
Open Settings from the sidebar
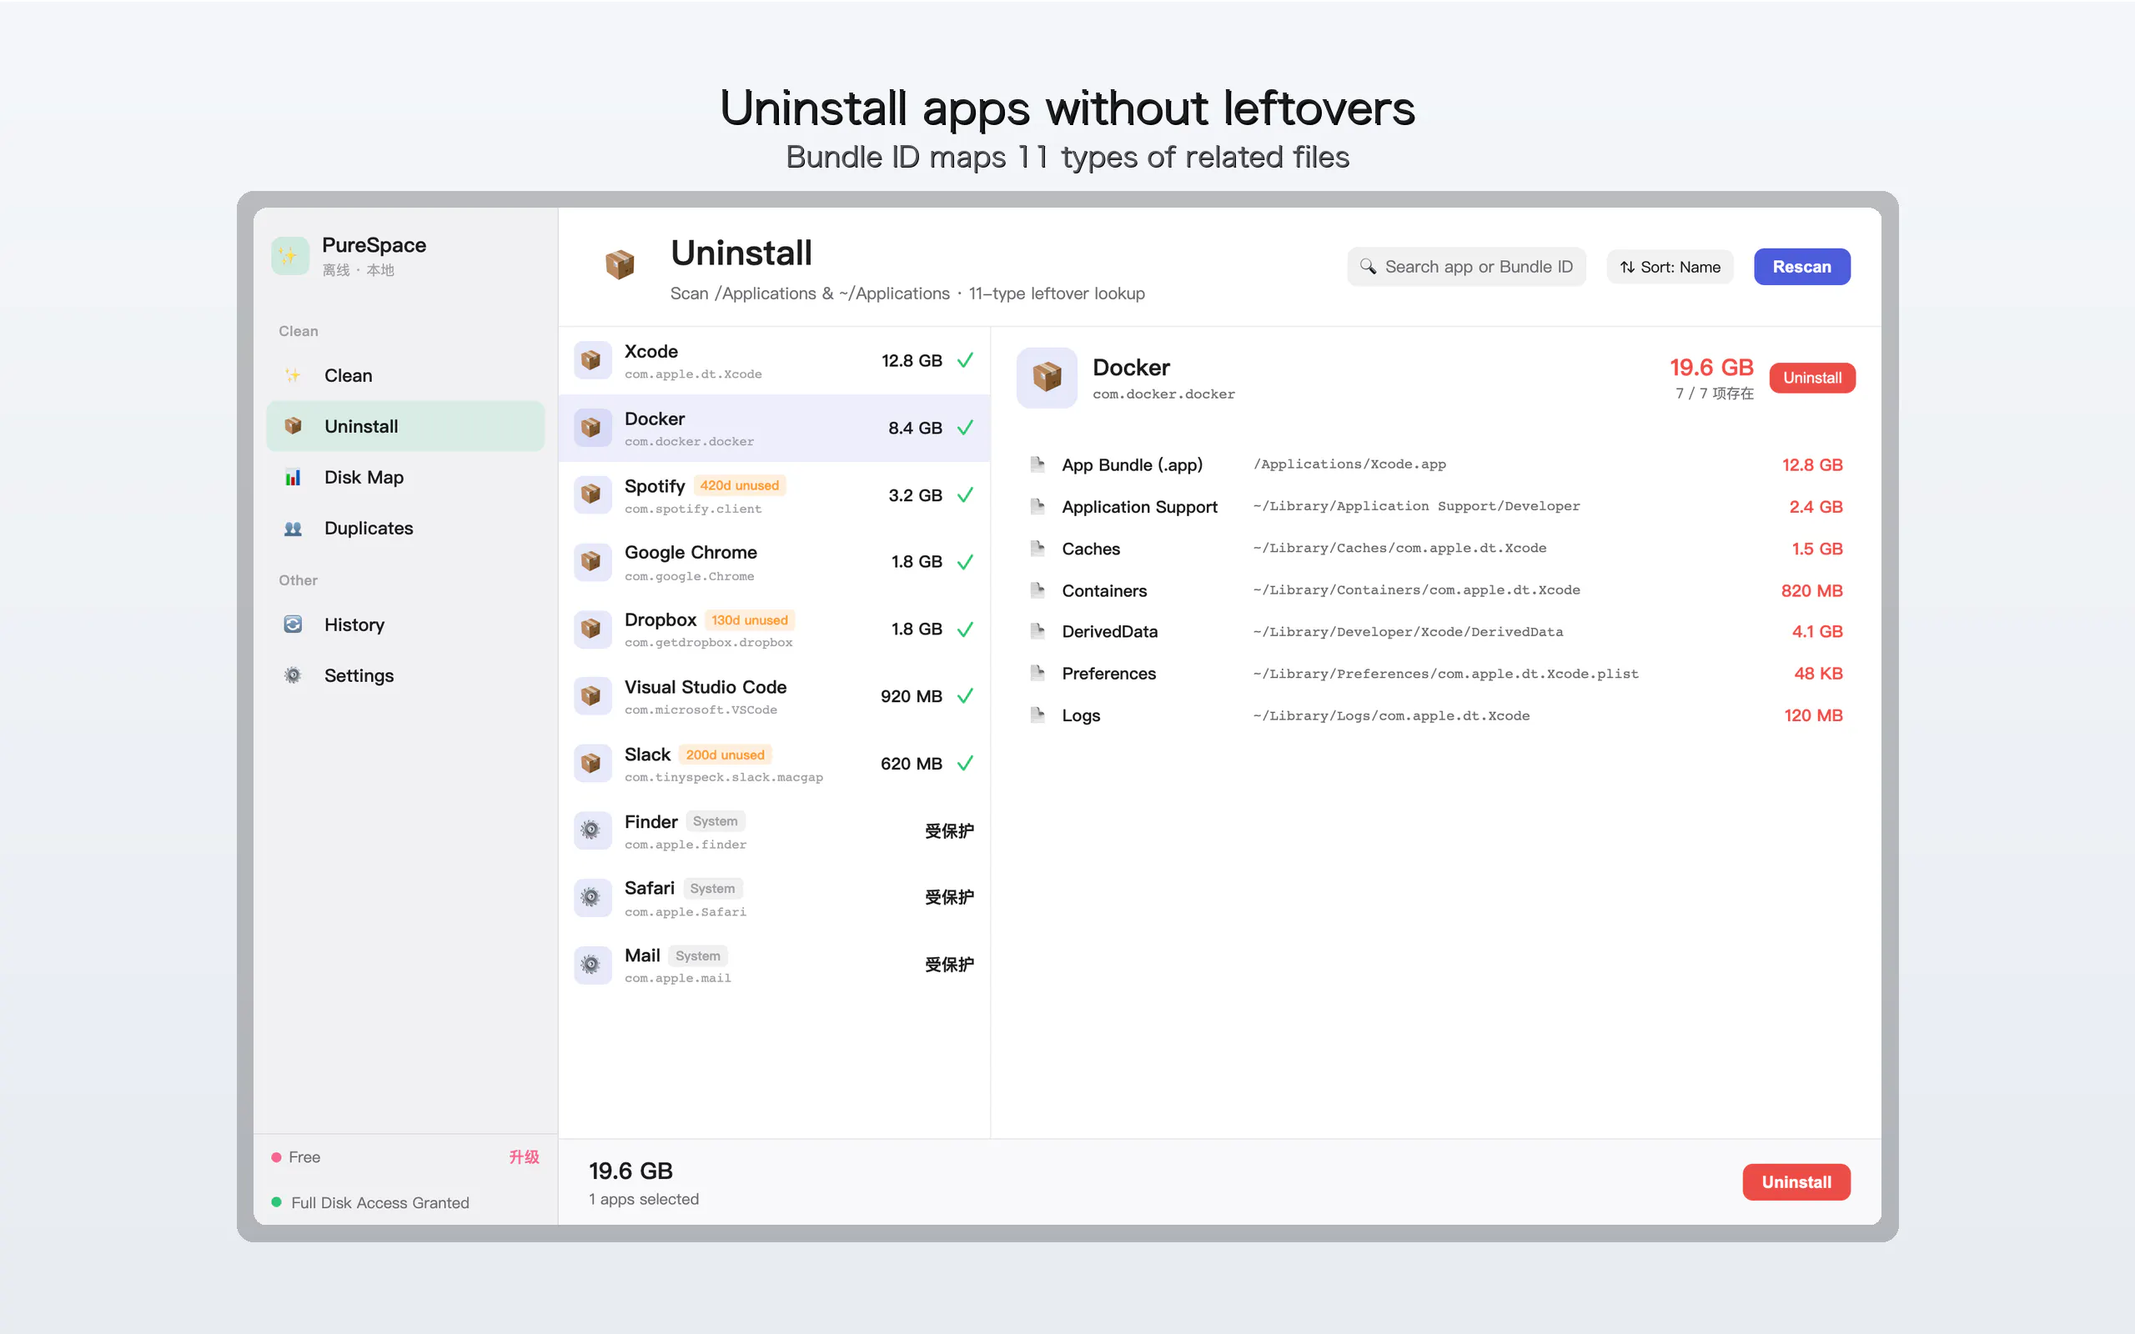click(x=405, y=676)
